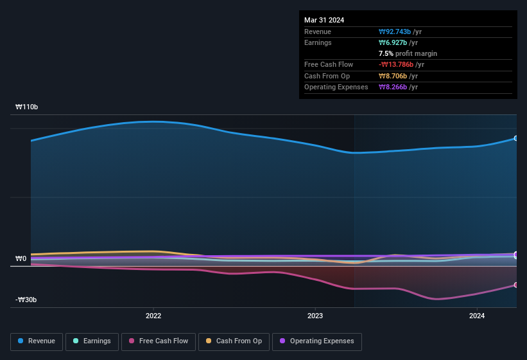Click the tooltip Free Cash Flow label
The width and height of the screenshot is (527, 360).
coord(329,64)
